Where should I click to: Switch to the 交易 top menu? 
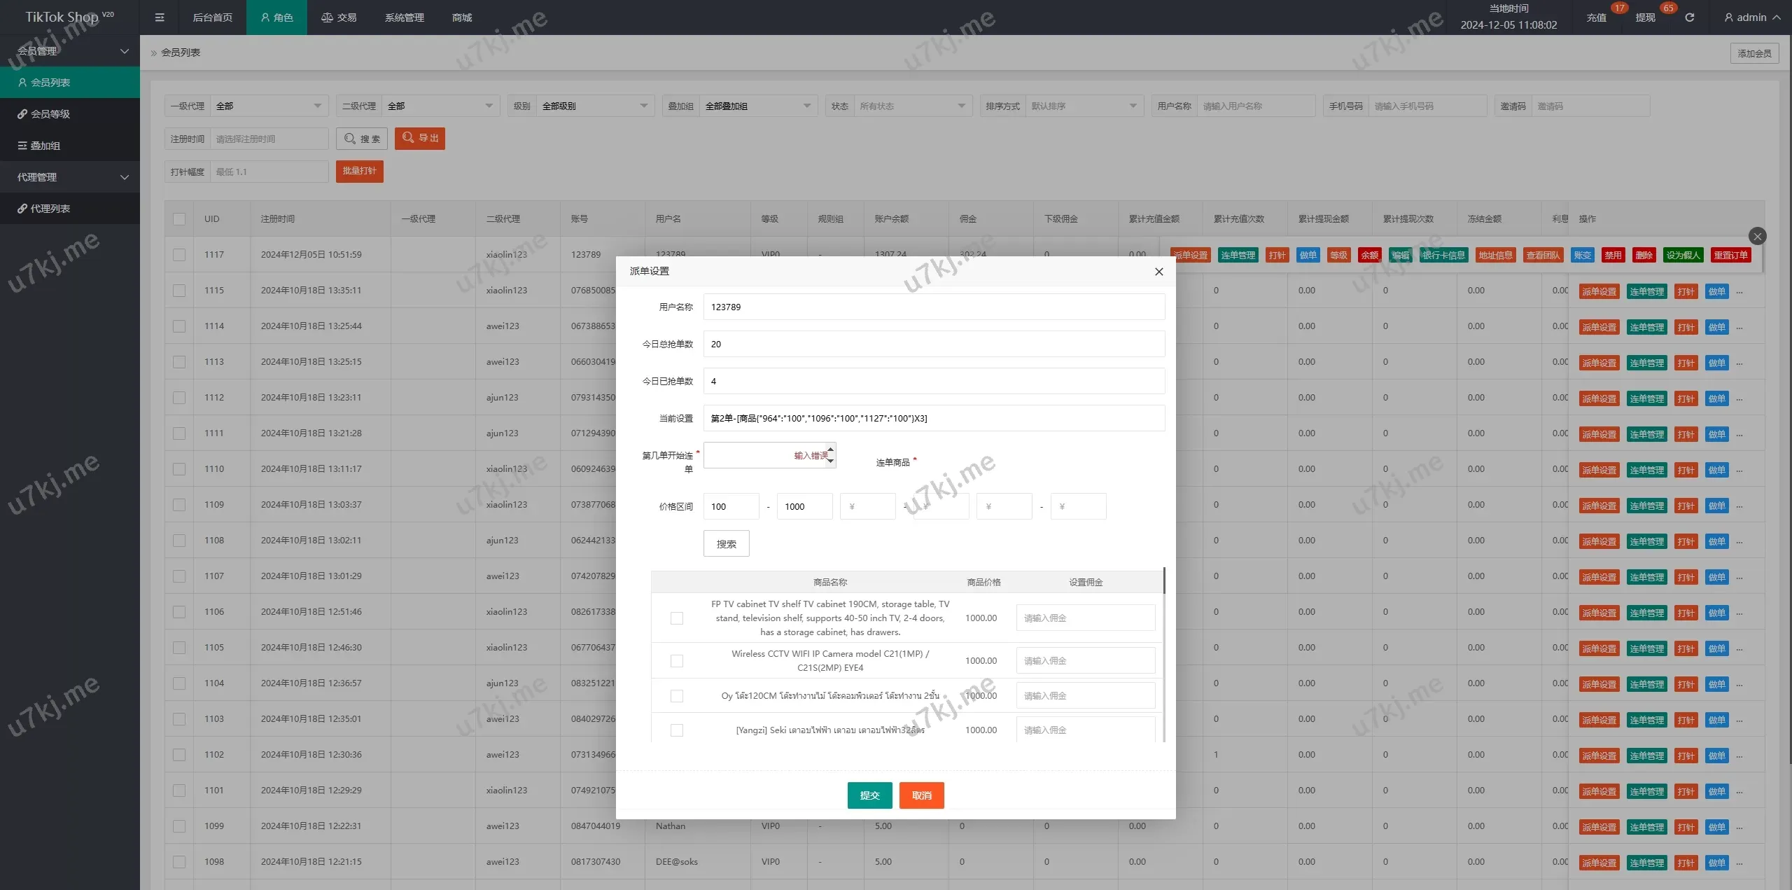(x=339, y=18)
